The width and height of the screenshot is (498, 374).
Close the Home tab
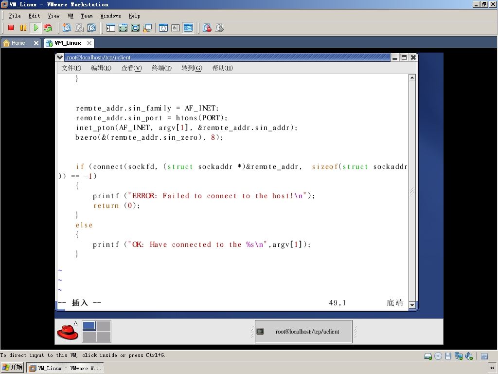click(36, 43)
